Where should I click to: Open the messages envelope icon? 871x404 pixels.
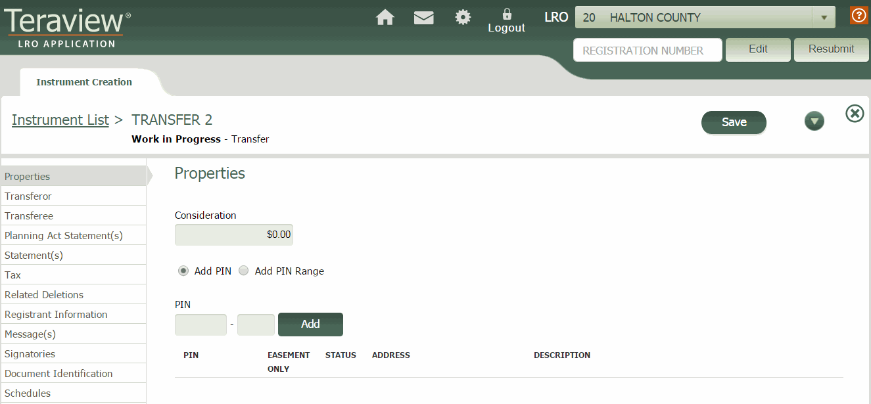(423, 18)
